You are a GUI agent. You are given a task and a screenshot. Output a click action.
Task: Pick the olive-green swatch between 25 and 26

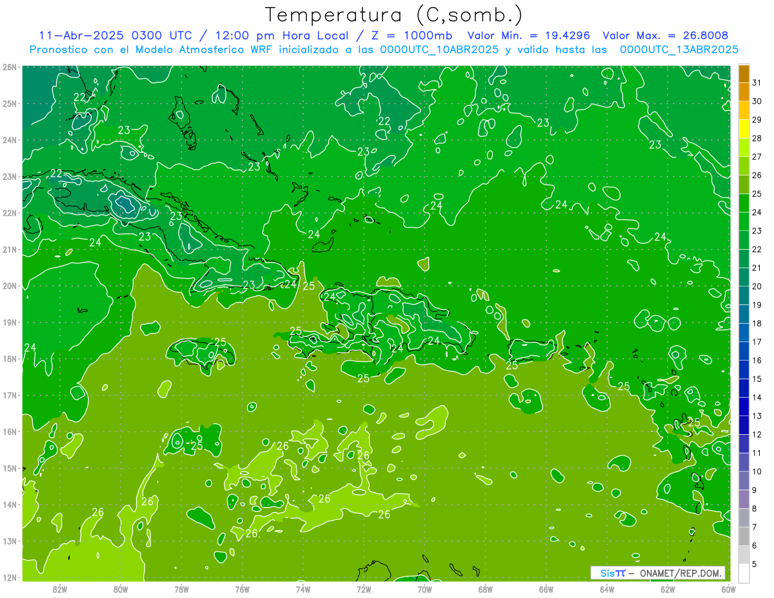(744, 184)
